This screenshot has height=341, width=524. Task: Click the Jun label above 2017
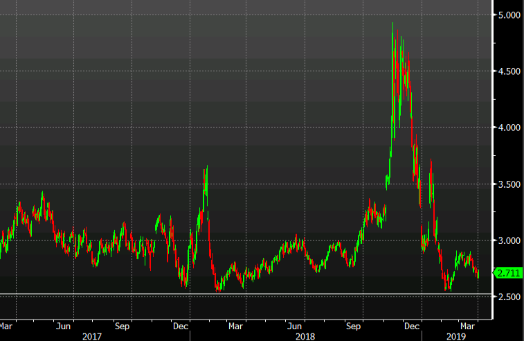click(x=63, y=325)
